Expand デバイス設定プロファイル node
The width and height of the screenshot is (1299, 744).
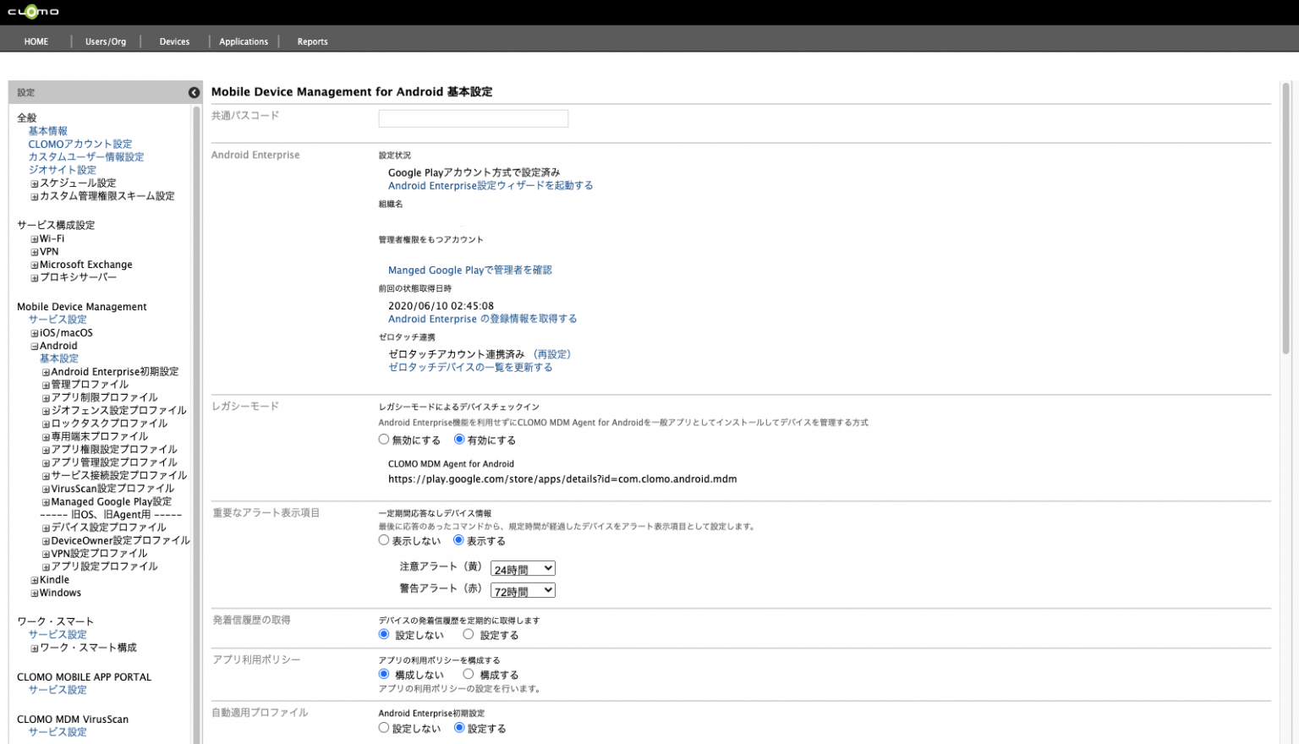pyautogui.click(x=46, y=528)
